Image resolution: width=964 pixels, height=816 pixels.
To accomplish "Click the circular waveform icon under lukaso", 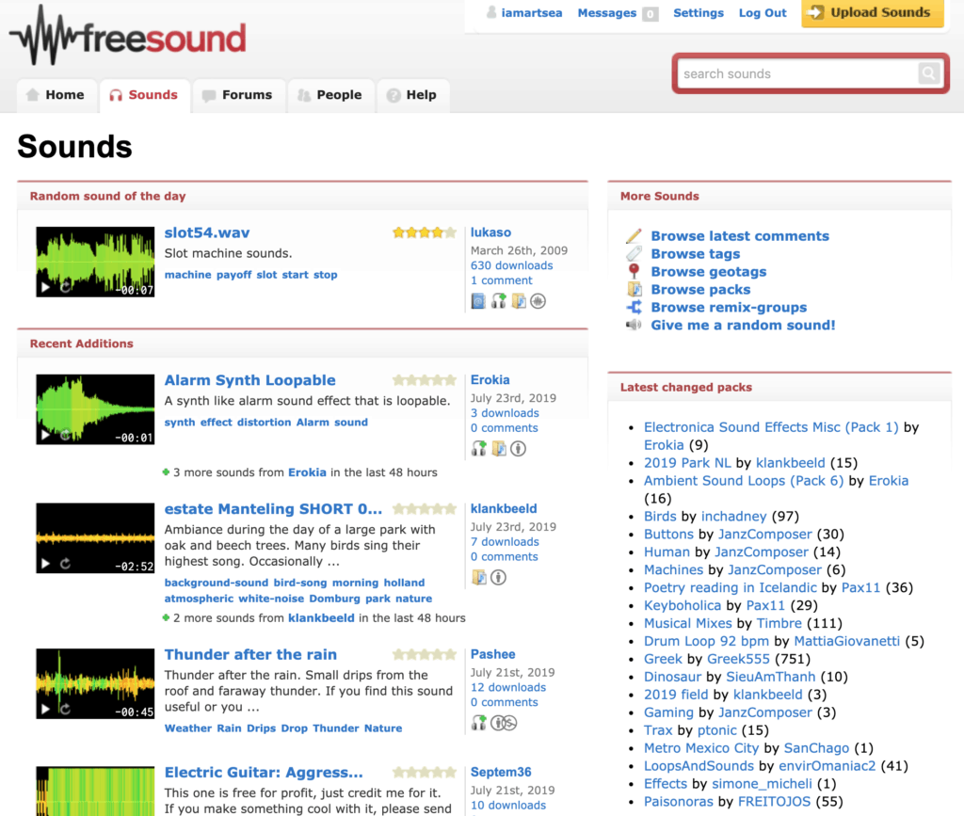I will pyautogui.click(x=538, y=301).
